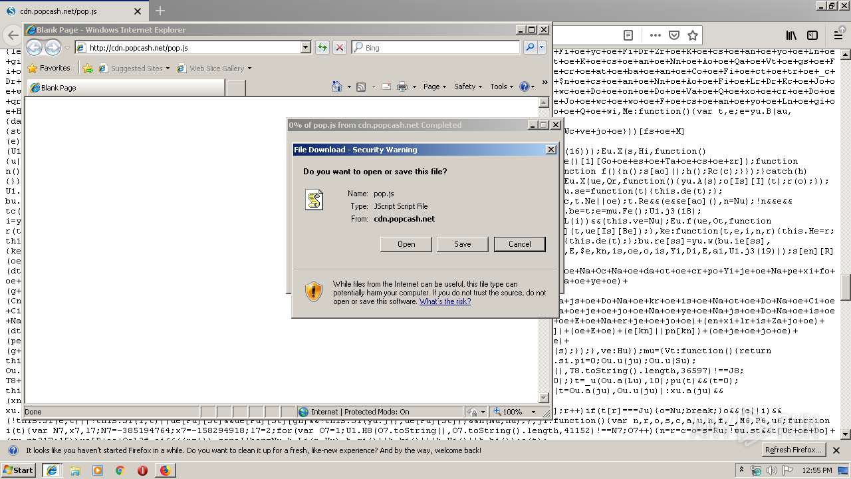This screenshot has height=479, width=851.
Task: Open the Page menu
Action: coord(434,86)
